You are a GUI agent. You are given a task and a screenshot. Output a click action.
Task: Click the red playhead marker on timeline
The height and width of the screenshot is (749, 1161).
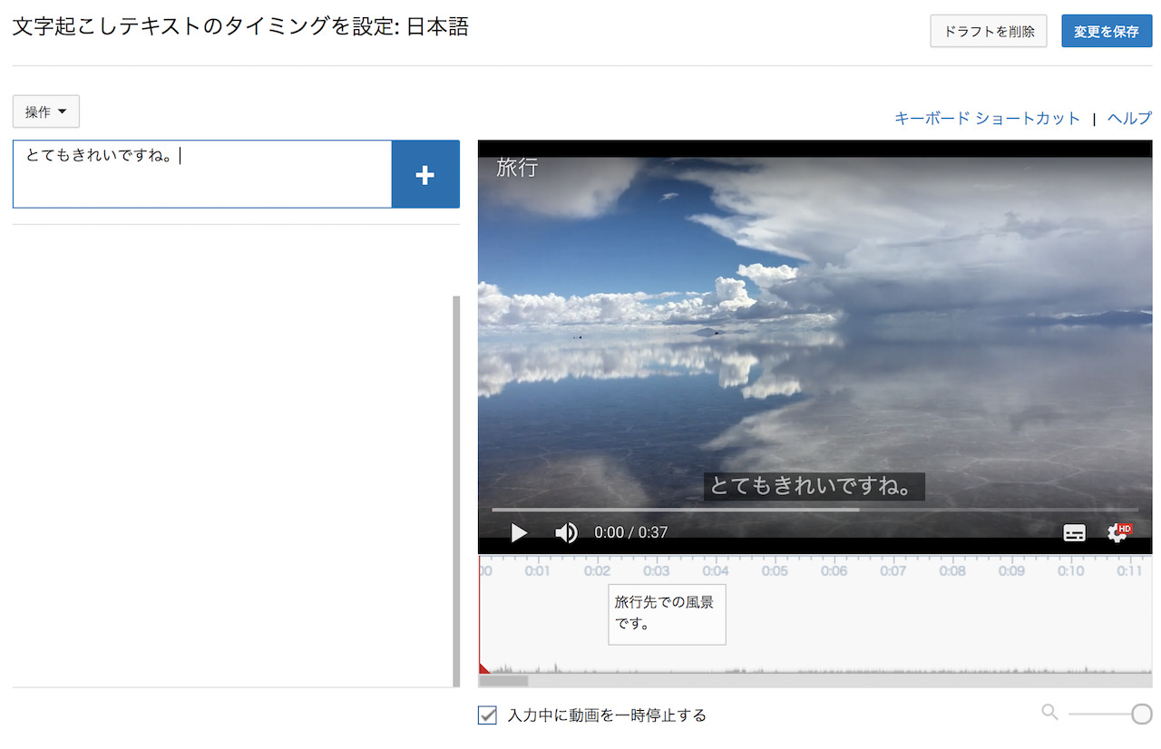pyautogui.click(x=483, y=668)
